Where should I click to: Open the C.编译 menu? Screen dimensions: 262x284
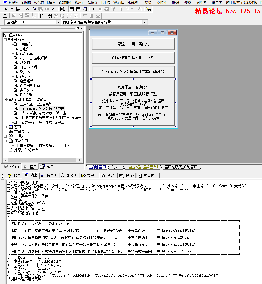(93, 2)
